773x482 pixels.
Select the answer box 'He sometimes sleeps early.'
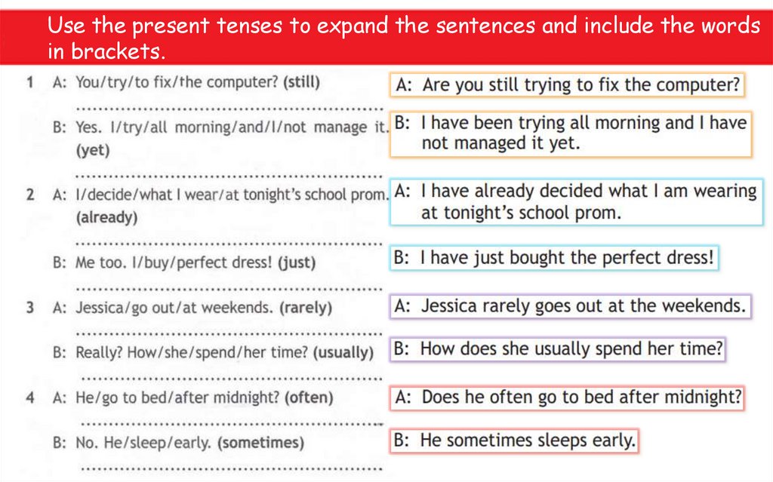[516, 441]
